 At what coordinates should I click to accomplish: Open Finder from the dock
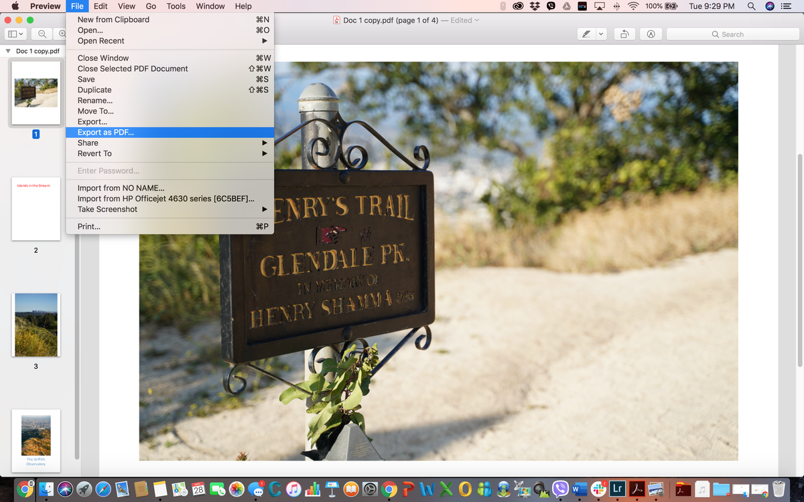pos(46,489)
